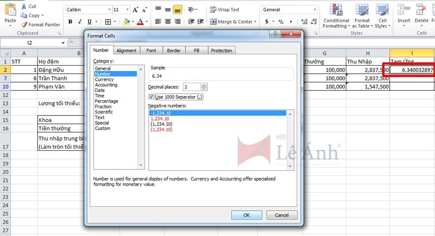The height and width of the screenshot is (236, 435).
Task: Open the Merge & Center dropdown arrow
Action: pyautogui.click(x=256, y=22)
